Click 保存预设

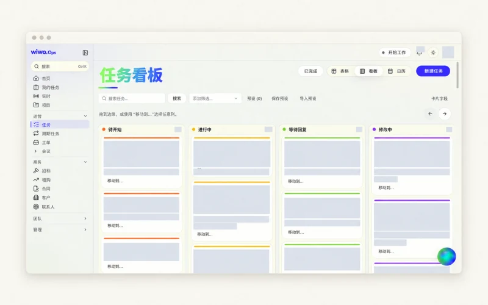[x=279, y=98]
